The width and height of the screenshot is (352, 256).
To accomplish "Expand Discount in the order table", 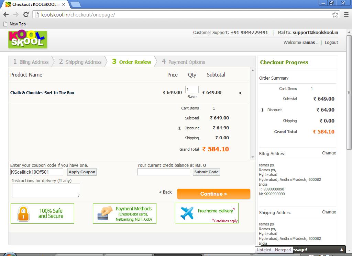I will (x=179, y=128).
